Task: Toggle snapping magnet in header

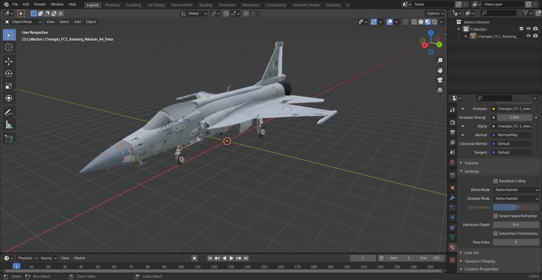Action: [x=226, y=14]
